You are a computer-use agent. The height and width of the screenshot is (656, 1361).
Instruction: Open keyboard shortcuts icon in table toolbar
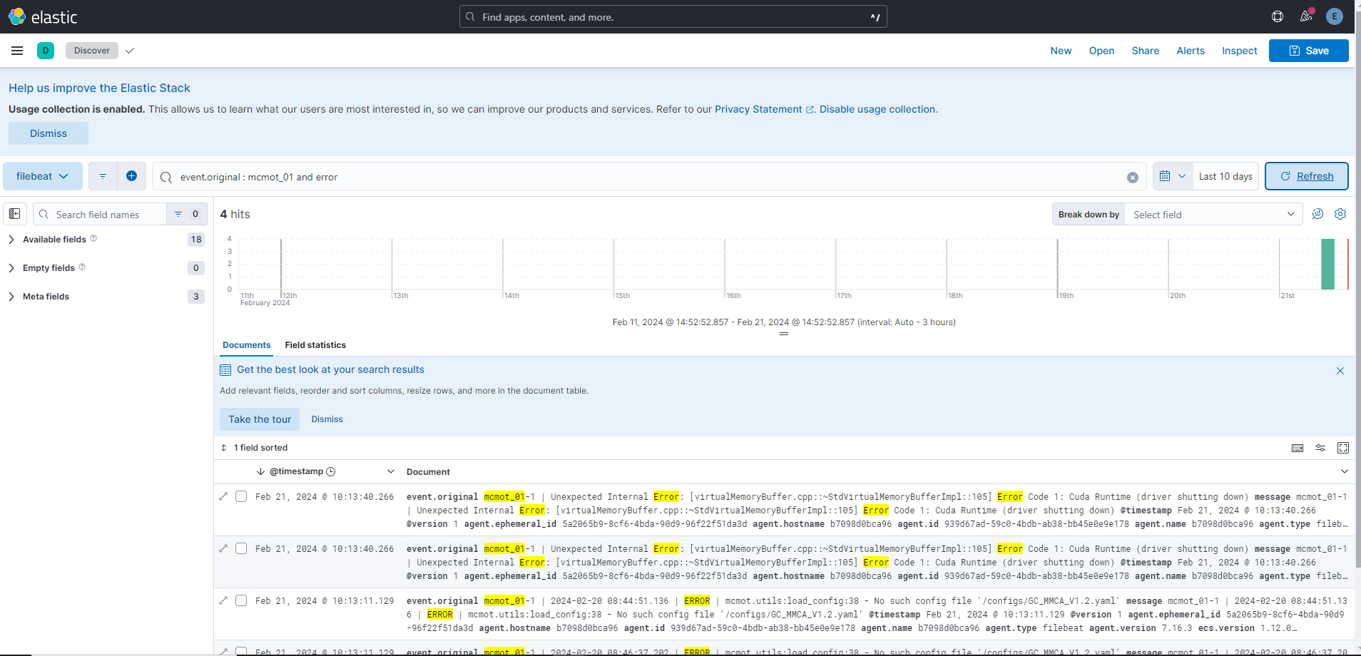pyautogui.click(x=1298, y=448)
